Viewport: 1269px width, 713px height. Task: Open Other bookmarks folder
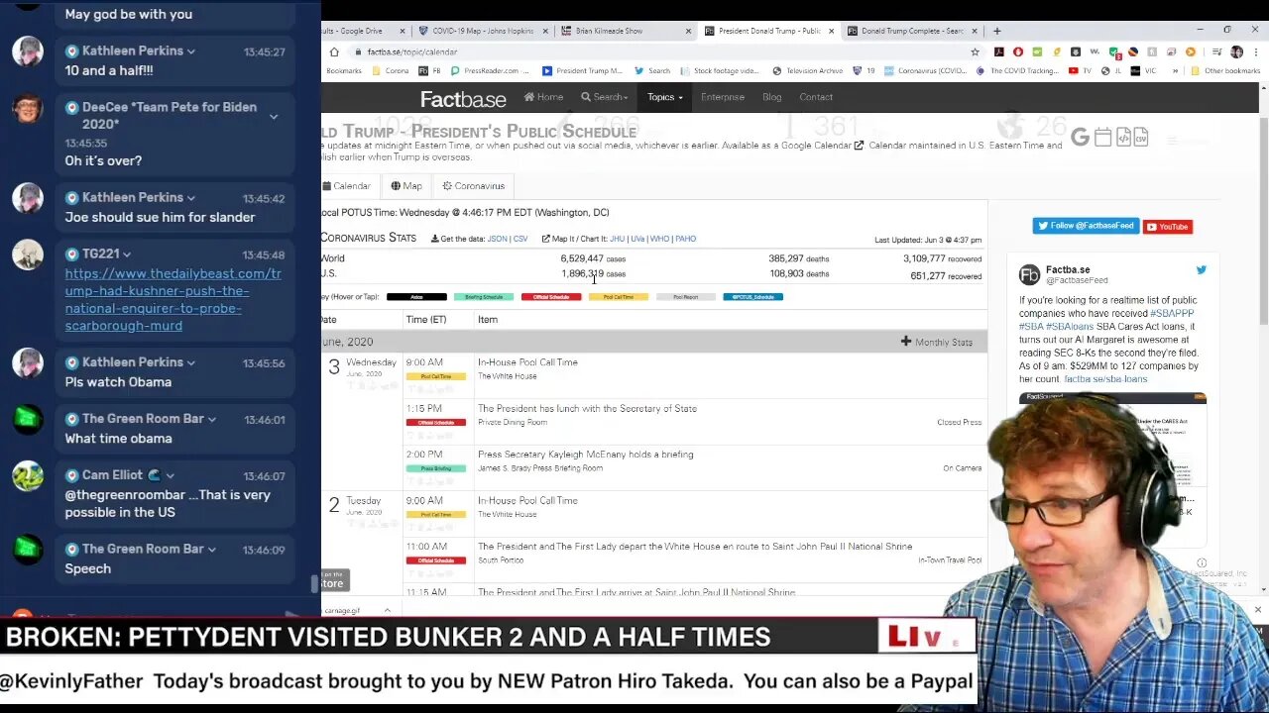tap(1224, 71)
